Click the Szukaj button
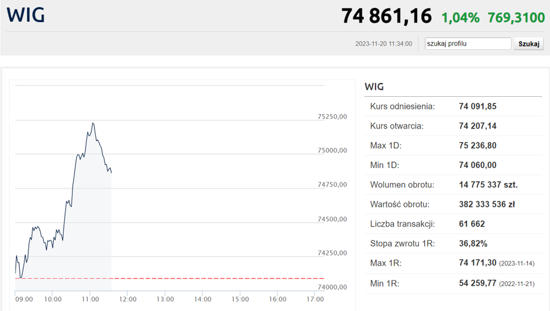Viewport: 550px width, 311px height. click(529, 44)
